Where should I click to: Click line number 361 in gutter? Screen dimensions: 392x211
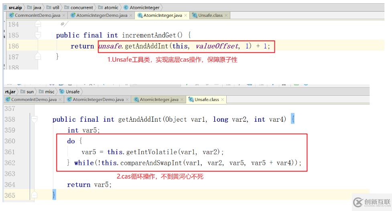[10, 152]
